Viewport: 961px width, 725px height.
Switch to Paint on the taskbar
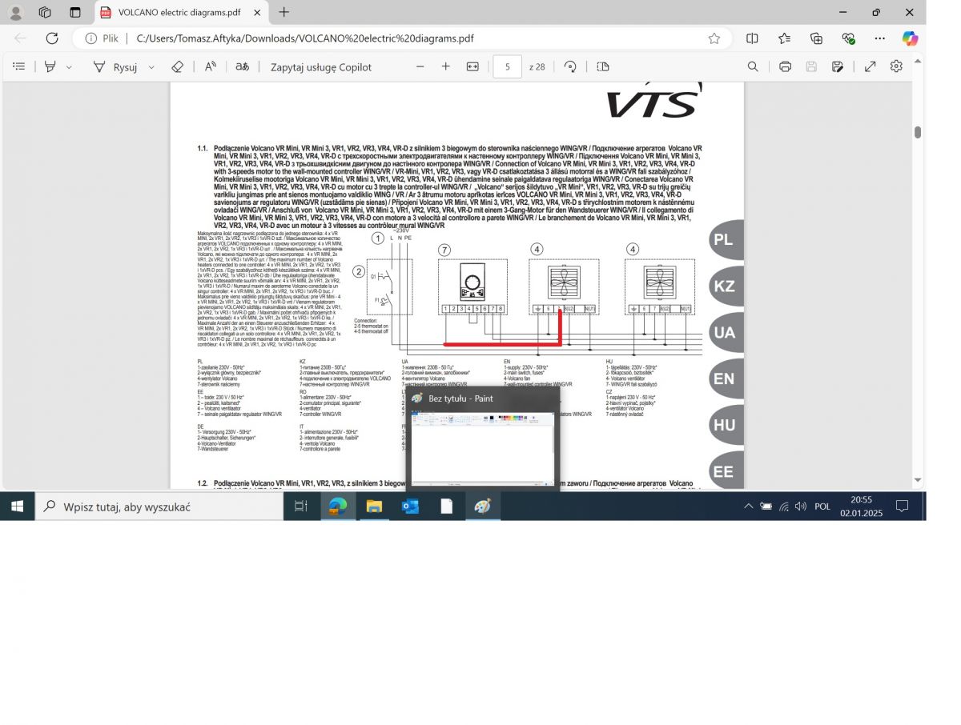(483, 507)
